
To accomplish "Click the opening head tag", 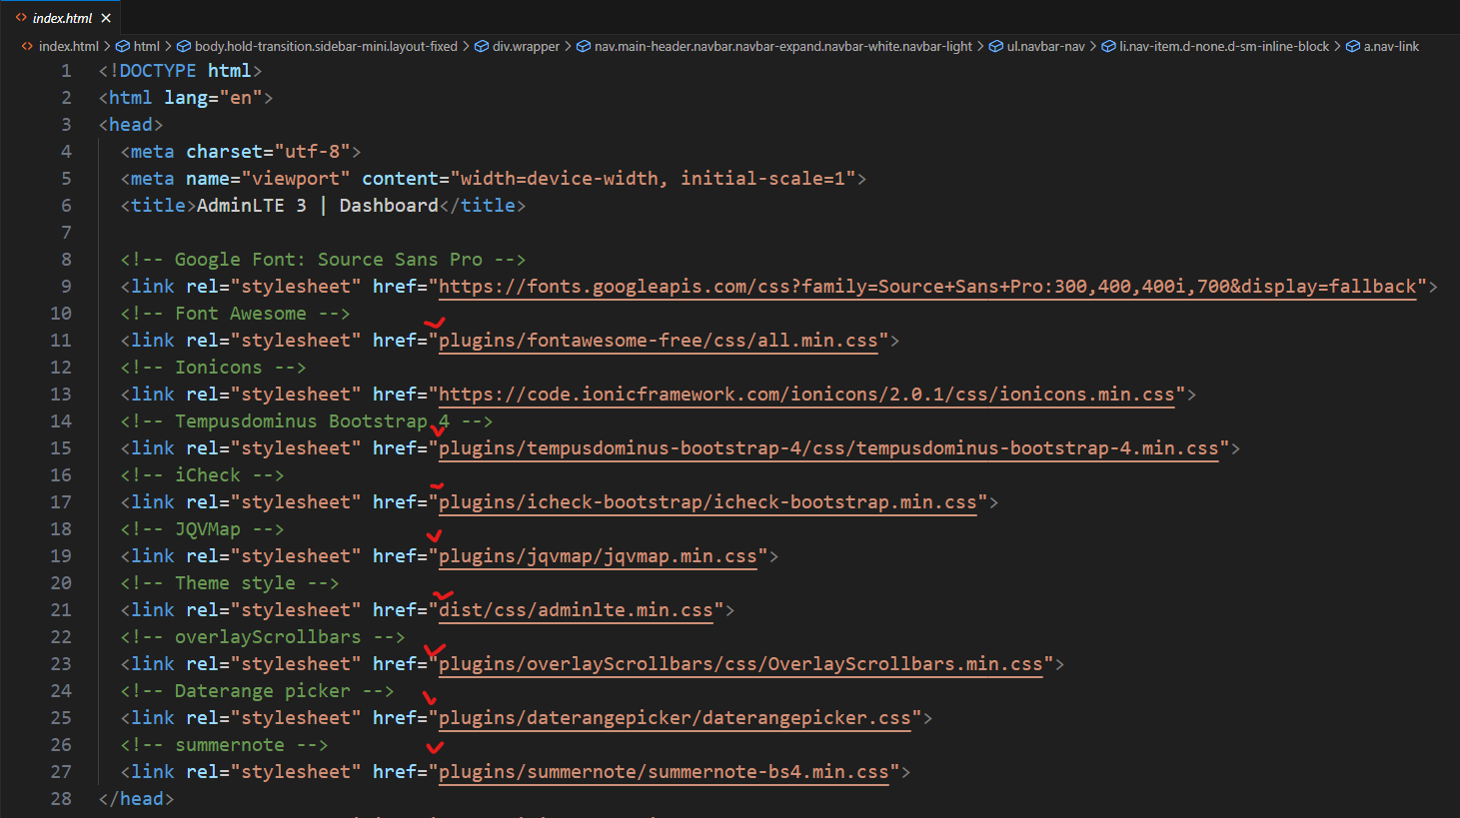I will pos(131,125).
